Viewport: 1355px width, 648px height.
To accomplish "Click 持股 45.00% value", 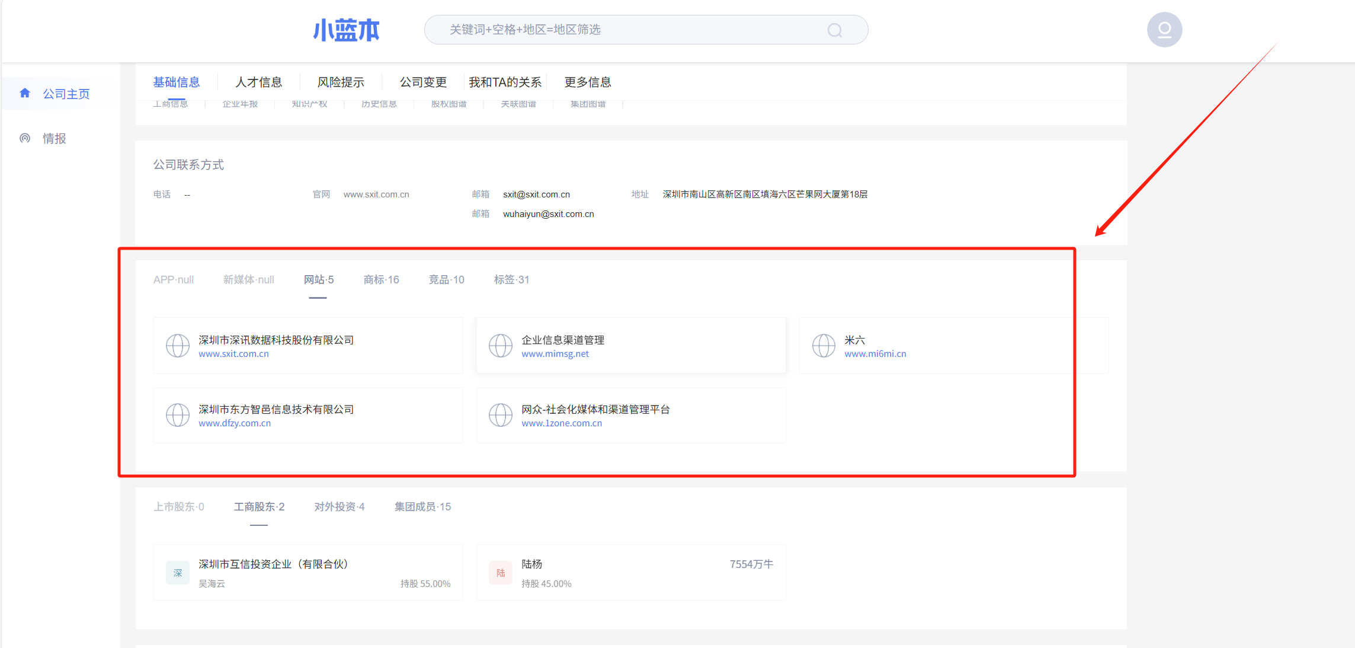I will (x=546, y=584).
